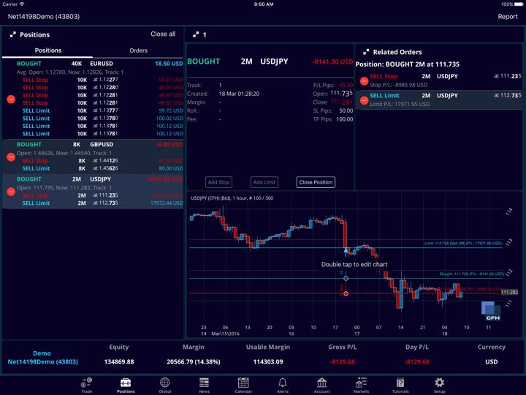Viewport: 526px width, 395px height.
Task: Expand the Related Orders panel
Action: click(x=366, y=52)
